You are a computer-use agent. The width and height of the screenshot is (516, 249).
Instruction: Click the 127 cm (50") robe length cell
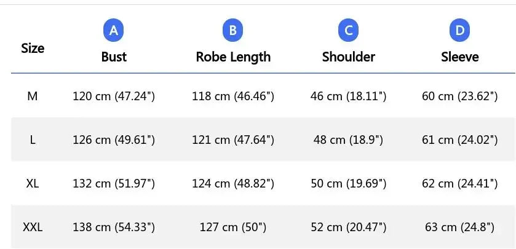coord(233,227)
